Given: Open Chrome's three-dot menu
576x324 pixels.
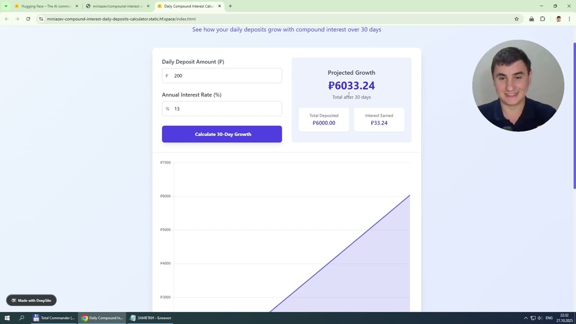Looking at the screenshot, I should (569, 19).
